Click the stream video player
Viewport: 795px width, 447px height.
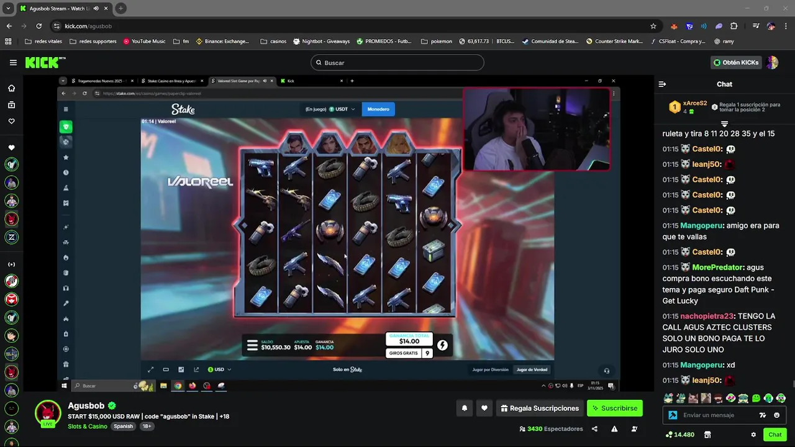(x=338, y=233)
